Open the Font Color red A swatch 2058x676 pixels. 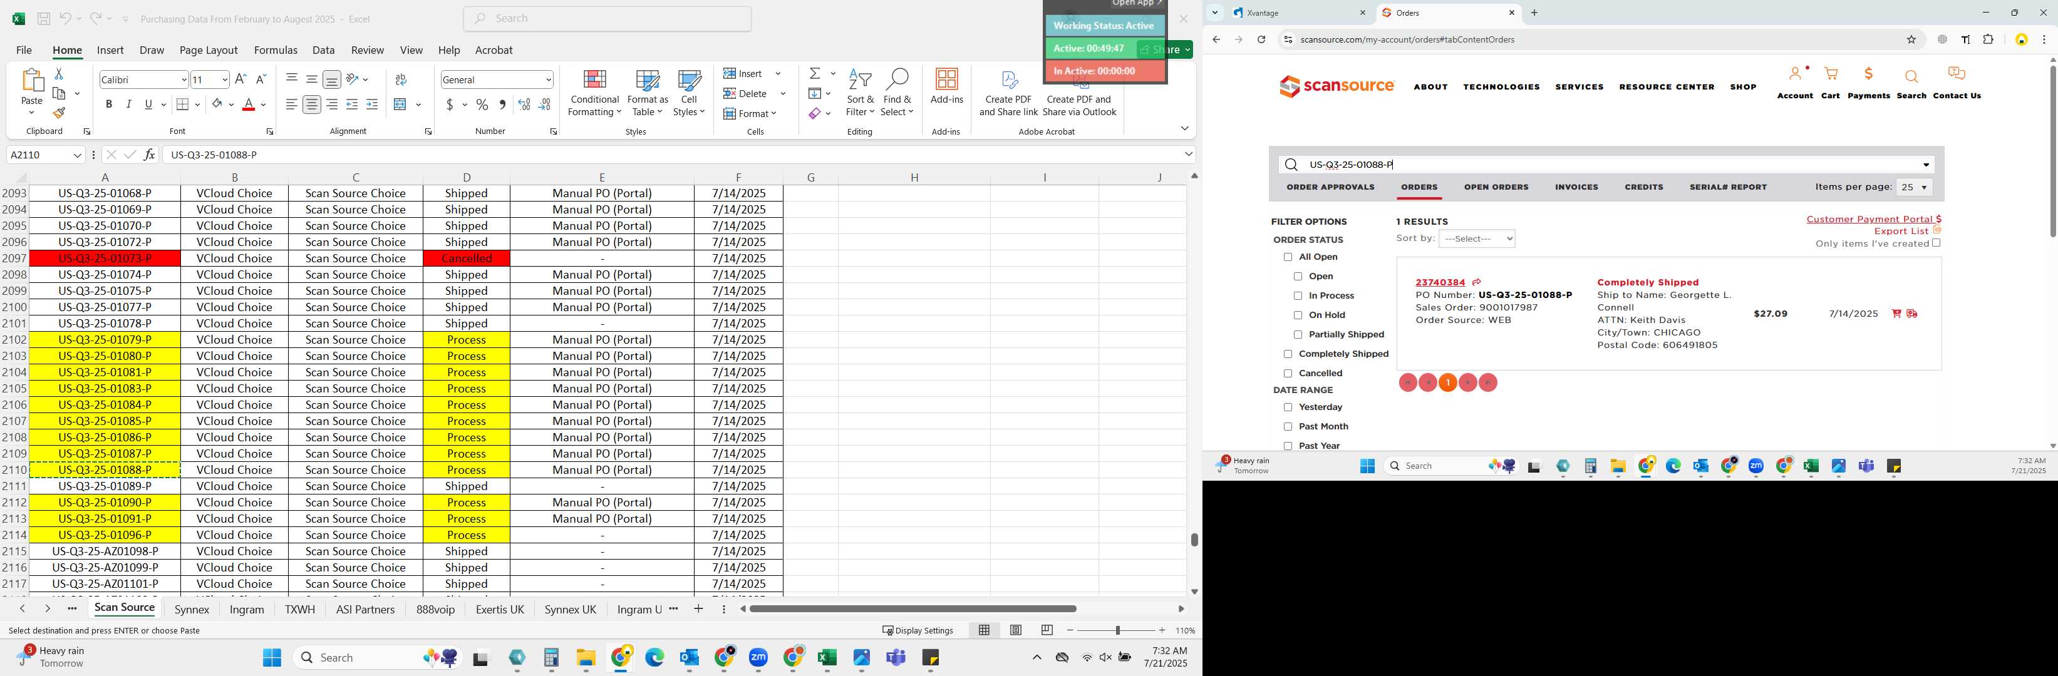(x=249, y=105)
